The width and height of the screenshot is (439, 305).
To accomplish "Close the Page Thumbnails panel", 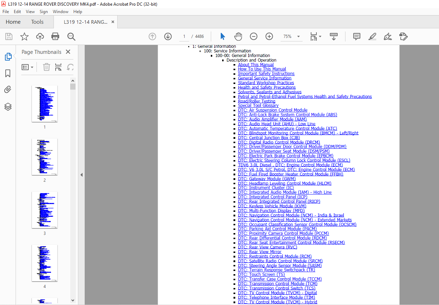I will click(68, 52).
